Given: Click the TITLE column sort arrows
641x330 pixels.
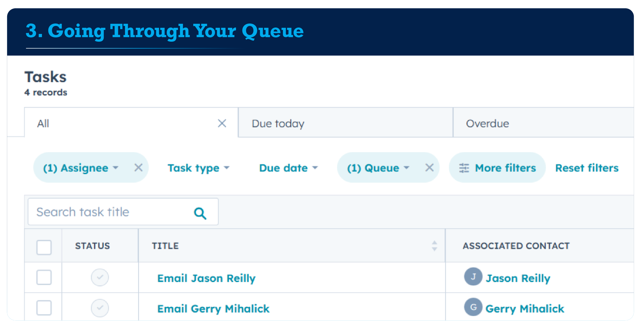Looking at the screenshot, I should pyautogui.click(x=435, y=245).
